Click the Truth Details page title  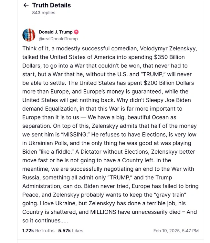51,5
